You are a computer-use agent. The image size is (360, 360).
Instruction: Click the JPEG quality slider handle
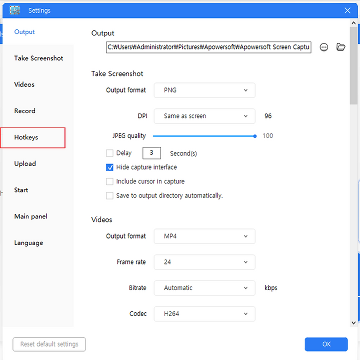255,136
